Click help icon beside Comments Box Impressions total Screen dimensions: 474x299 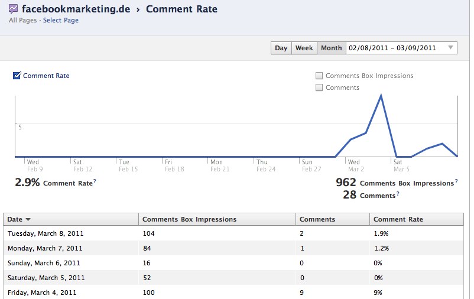(456, 183)
